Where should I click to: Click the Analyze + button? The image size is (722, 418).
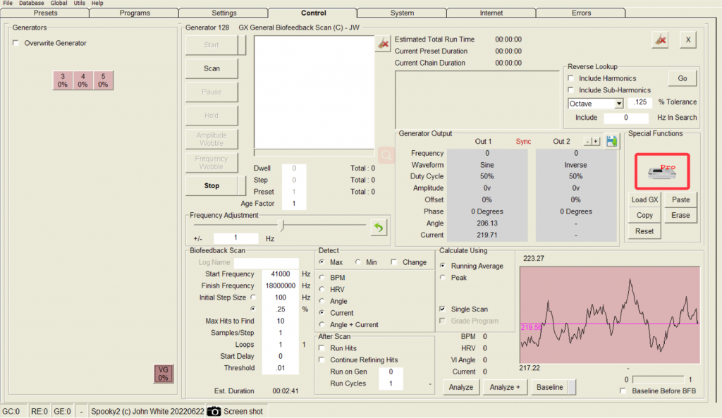tap(505, 387)
